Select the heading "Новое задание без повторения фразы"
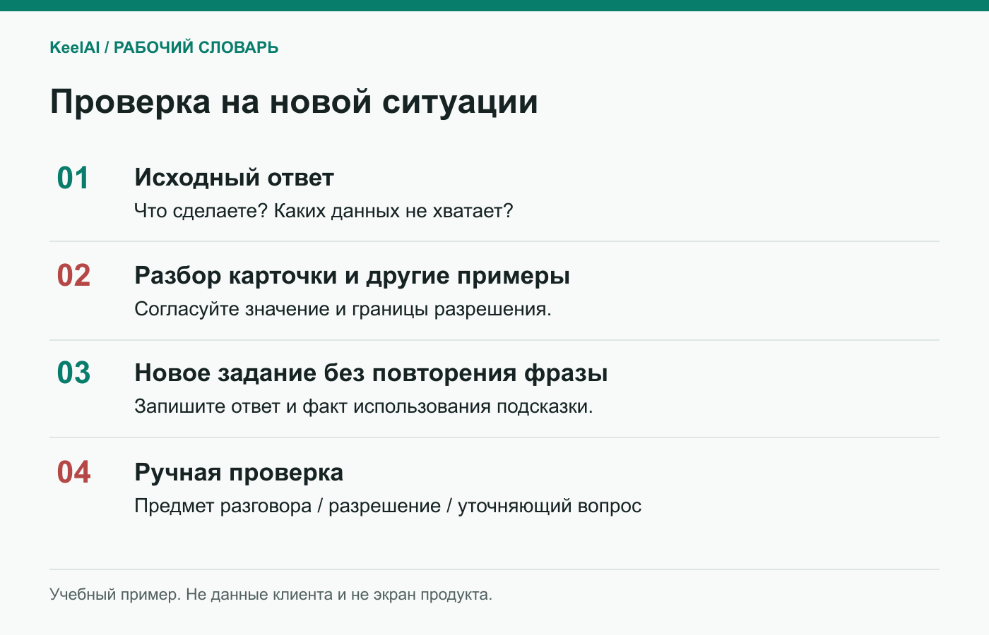989x635 pixels. [371, 373]
